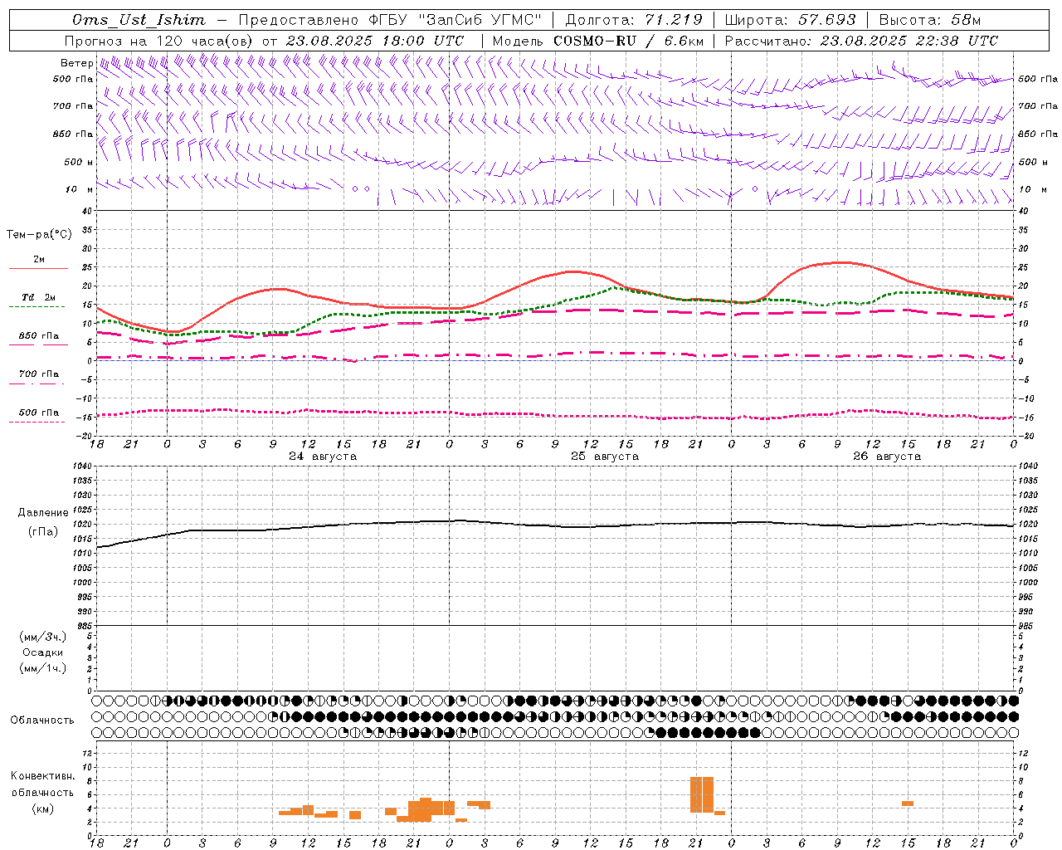Viewport: 1062px width, 850px height.
Task: Click the 'Широта: 57.693' value
Action: coord(790,20)
